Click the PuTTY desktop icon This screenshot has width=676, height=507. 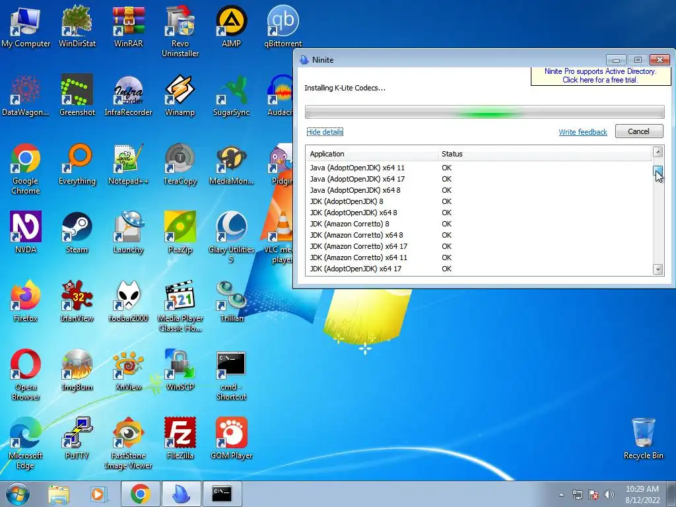tap(77, 438)
